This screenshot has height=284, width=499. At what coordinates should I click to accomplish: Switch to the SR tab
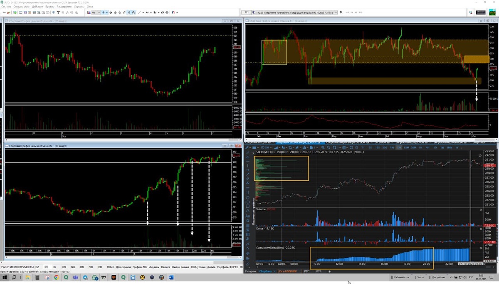(x=46, y=267)
